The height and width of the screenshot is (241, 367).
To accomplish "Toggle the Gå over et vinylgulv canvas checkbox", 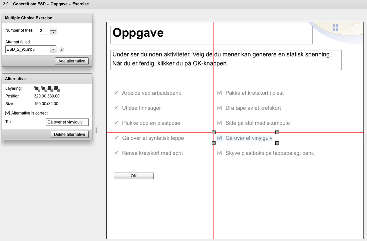I will pos(220,138).
